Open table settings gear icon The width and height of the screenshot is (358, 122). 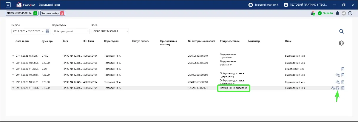[342, 43]
